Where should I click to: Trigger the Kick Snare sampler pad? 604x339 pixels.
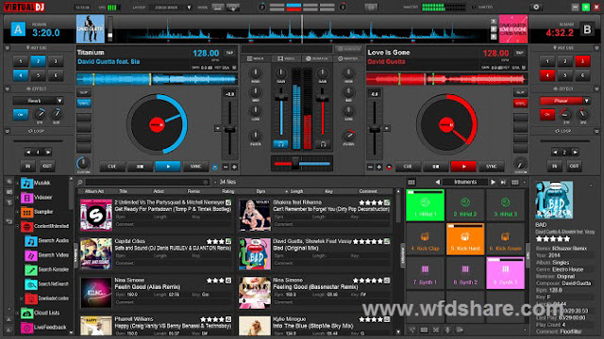[x=505, y=239]
